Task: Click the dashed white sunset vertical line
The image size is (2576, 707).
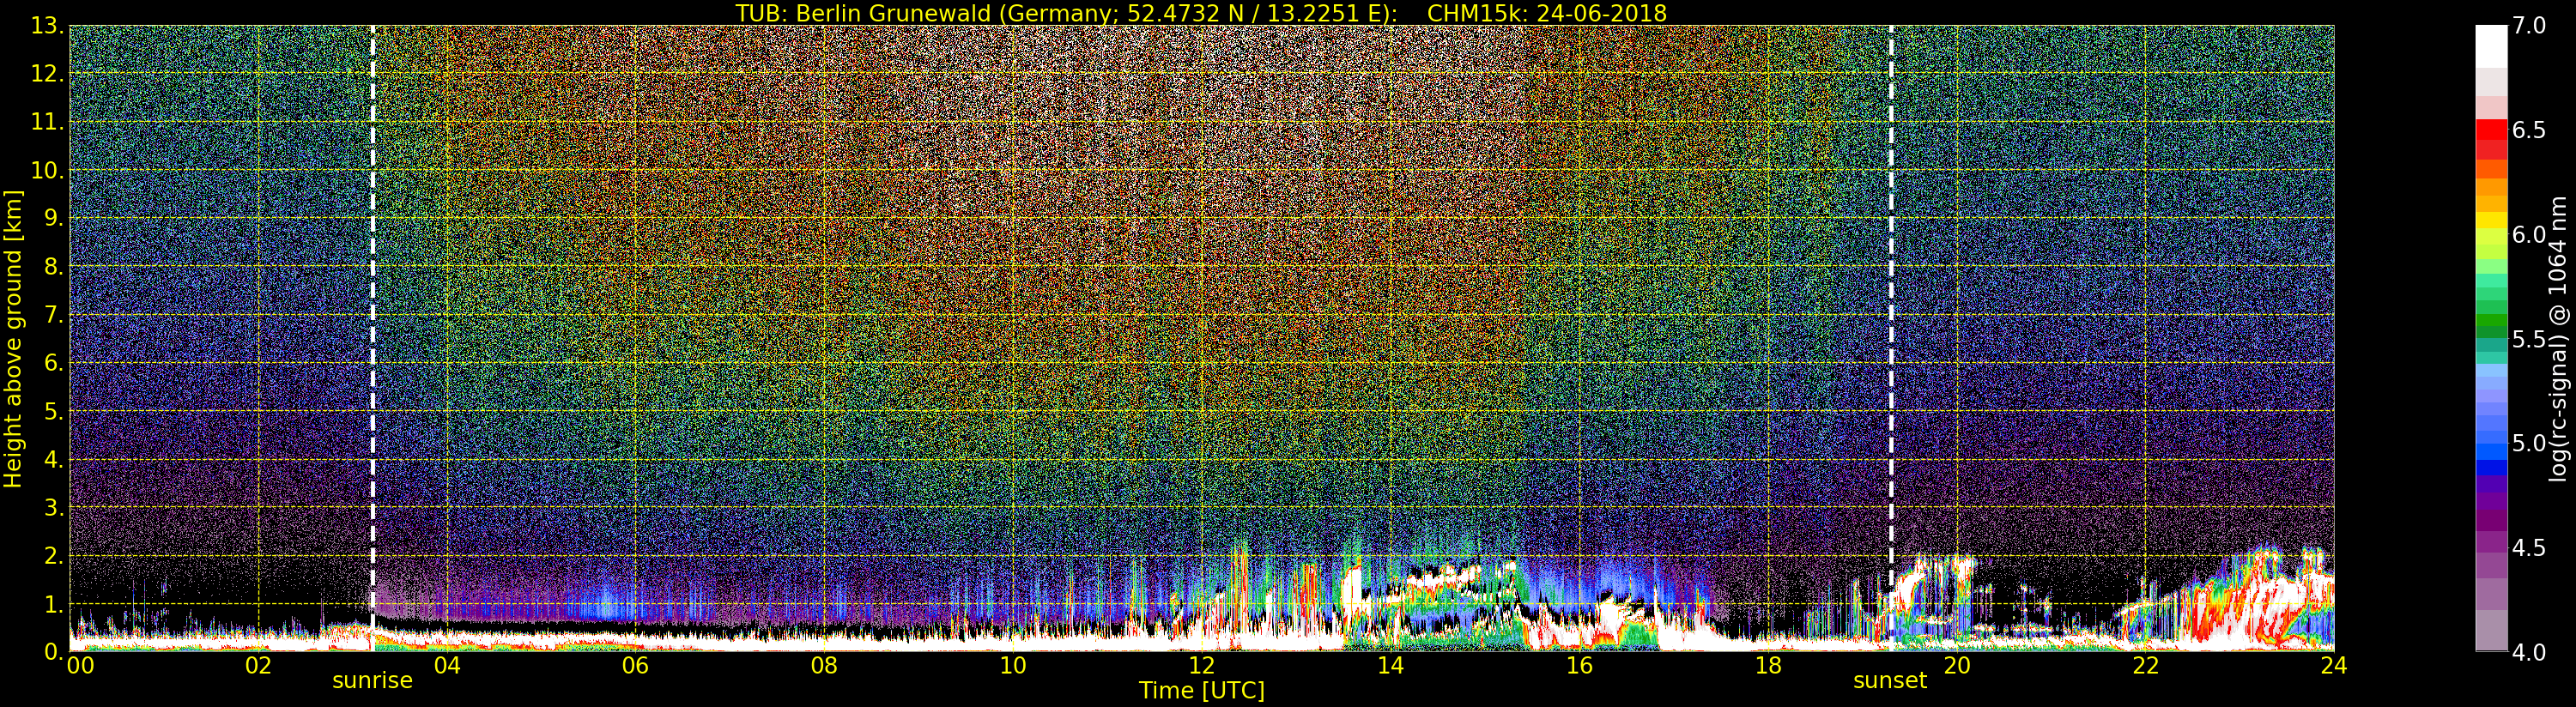Action: coord(1891,300)
